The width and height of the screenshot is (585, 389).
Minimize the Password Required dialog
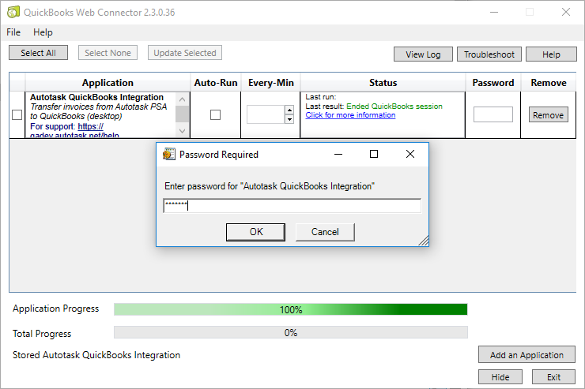point(338,154)
